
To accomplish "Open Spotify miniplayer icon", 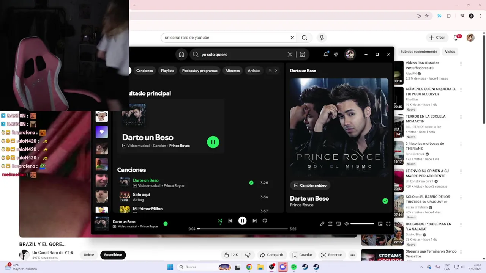I will tap(380, 224).
